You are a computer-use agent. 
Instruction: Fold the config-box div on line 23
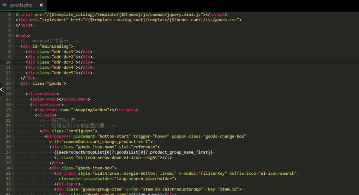pos(13,131)
